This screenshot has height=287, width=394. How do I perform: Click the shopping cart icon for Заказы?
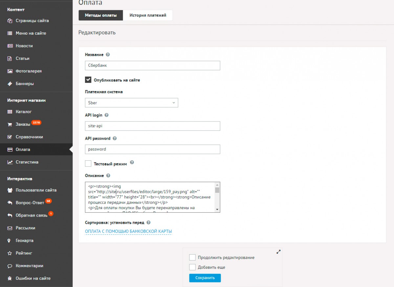[x=10, y=124]
